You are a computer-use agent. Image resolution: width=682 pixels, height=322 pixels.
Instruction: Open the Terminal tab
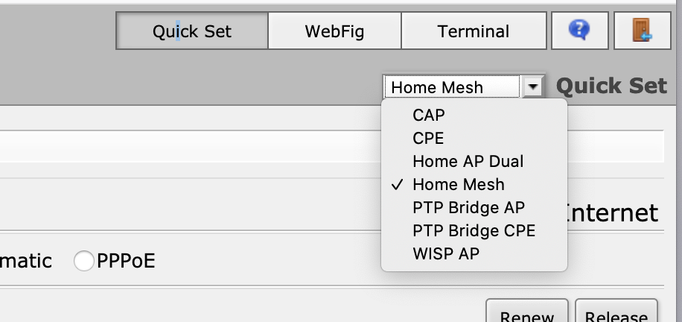474,31
